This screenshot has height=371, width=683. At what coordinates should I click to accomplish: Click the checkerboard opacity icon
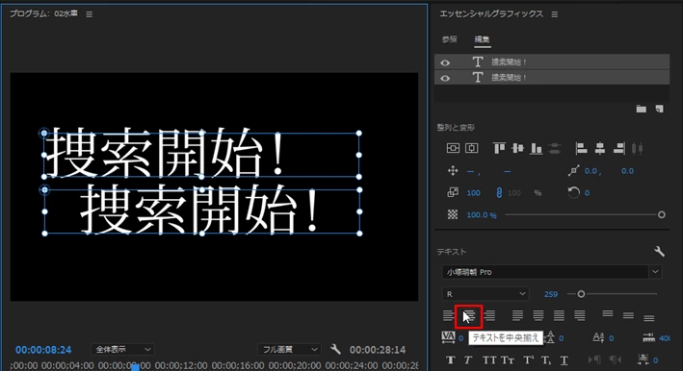click(453, 214)
